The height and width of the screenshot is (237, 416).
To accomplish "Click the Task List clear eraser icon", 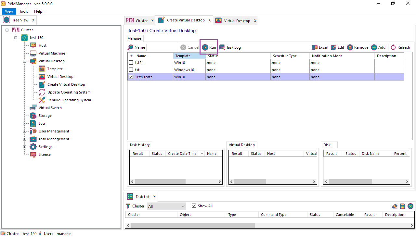I will 395,206.
